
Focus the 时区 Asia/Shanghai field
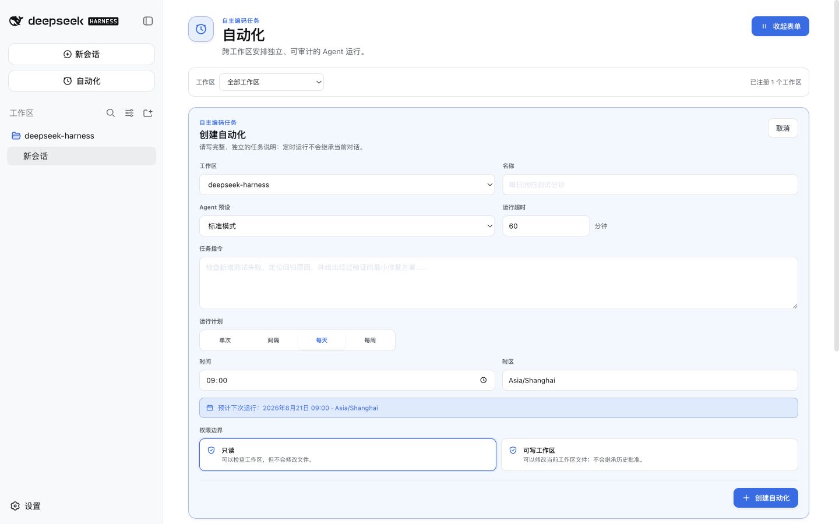click(650, 380)
